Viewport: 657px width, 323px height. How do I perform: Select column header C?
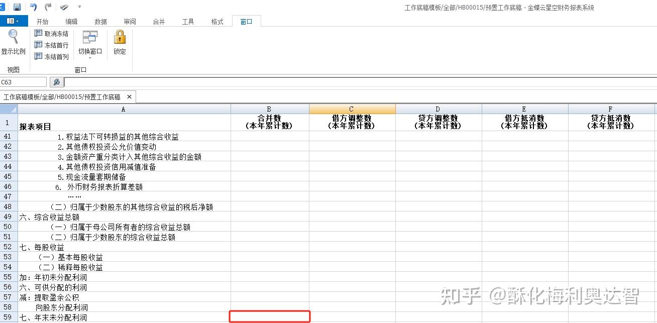click(352, 109)
